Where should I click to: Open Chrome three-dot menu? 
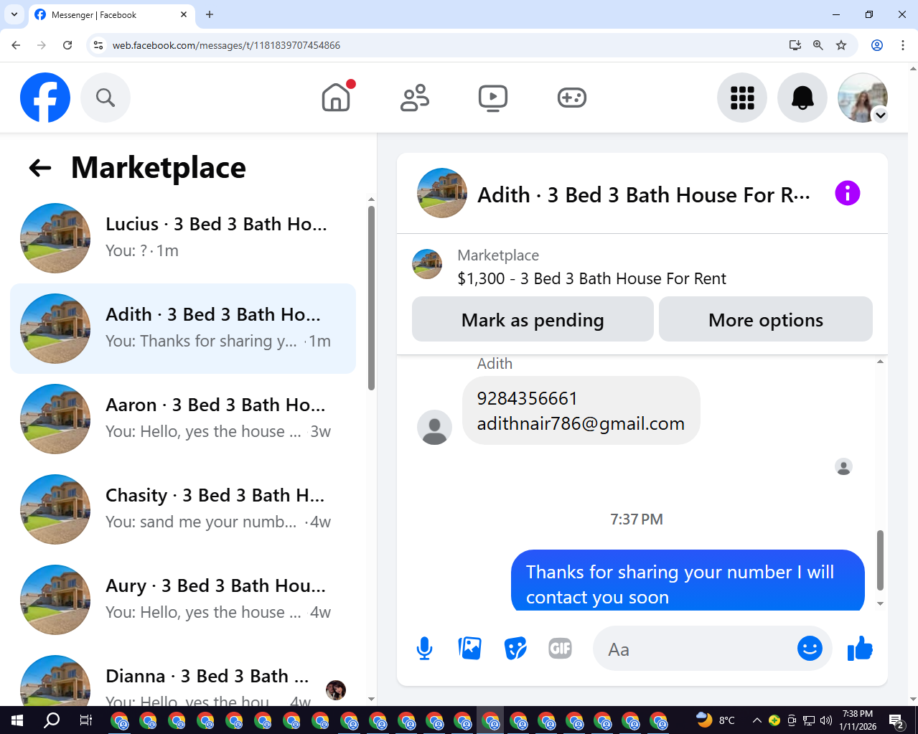point(903,45)
